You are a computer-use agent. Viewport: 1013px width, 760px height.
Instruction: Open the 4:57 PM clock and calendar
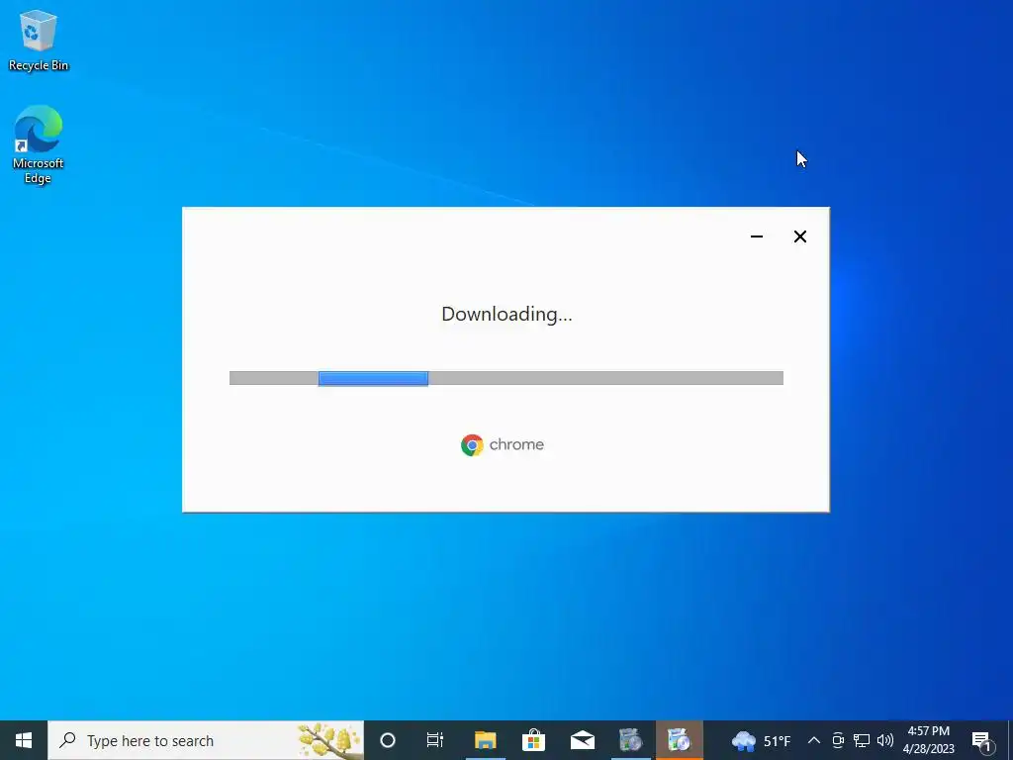point(928,740)
